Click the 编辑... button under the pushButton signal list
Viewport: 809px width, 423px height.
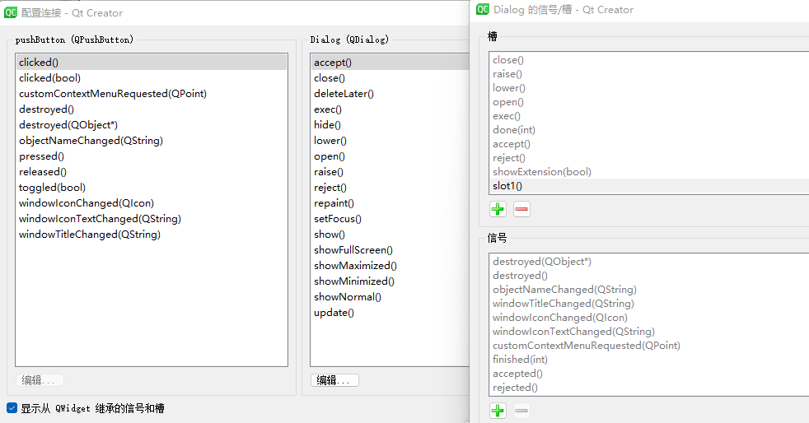coord(40,380)
